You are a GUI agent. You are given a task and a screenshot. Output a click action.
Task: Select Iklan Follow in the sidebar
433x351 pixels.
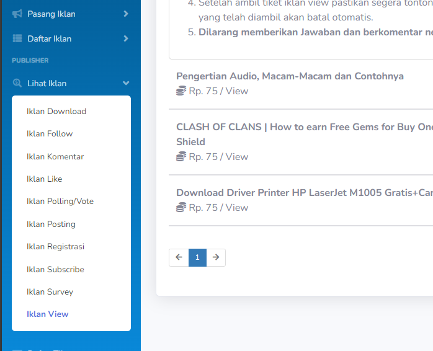[x=50, y=134]
